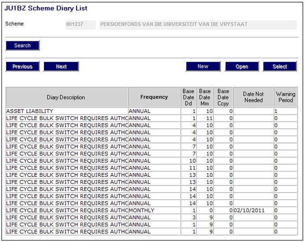Click the Diary Description column header
The image size is (305, 242).
(67, 97)
